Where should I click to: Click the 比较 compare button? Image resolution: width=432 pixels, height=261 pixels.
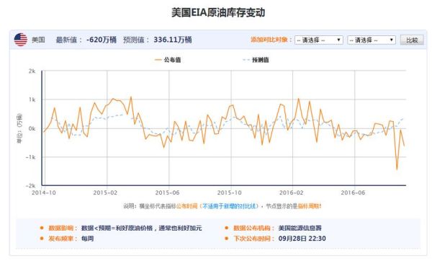pyautogui.click(x=412, y=40)
